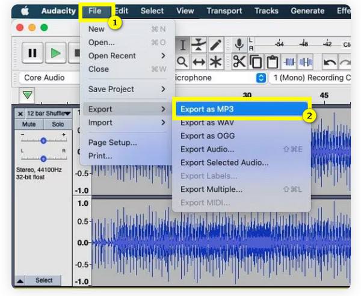
Task: Open the Apple menu
Action: point(25,11)
